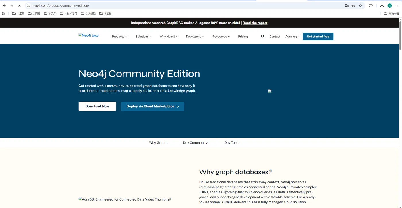The width and height of the screenshot is (402, 208).
Task: Open the 2.网易 bookmark folder
Action: (x=34, y=13)
